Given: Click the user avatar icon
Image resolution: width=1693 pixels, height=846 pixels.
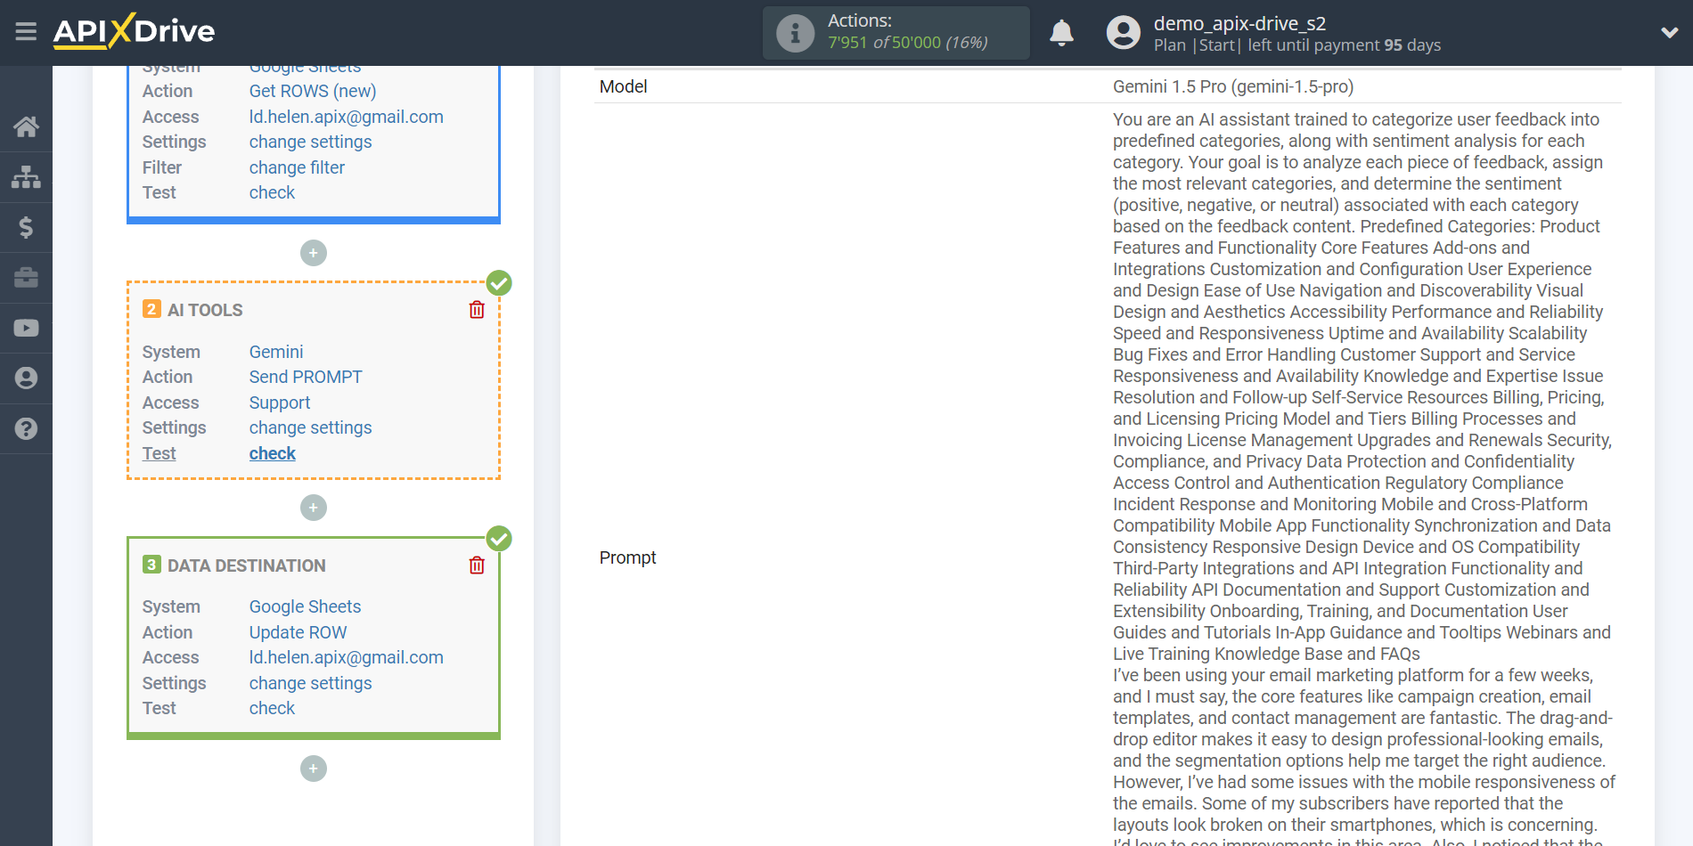Looking at the screenshot, I should point(1123,33).
